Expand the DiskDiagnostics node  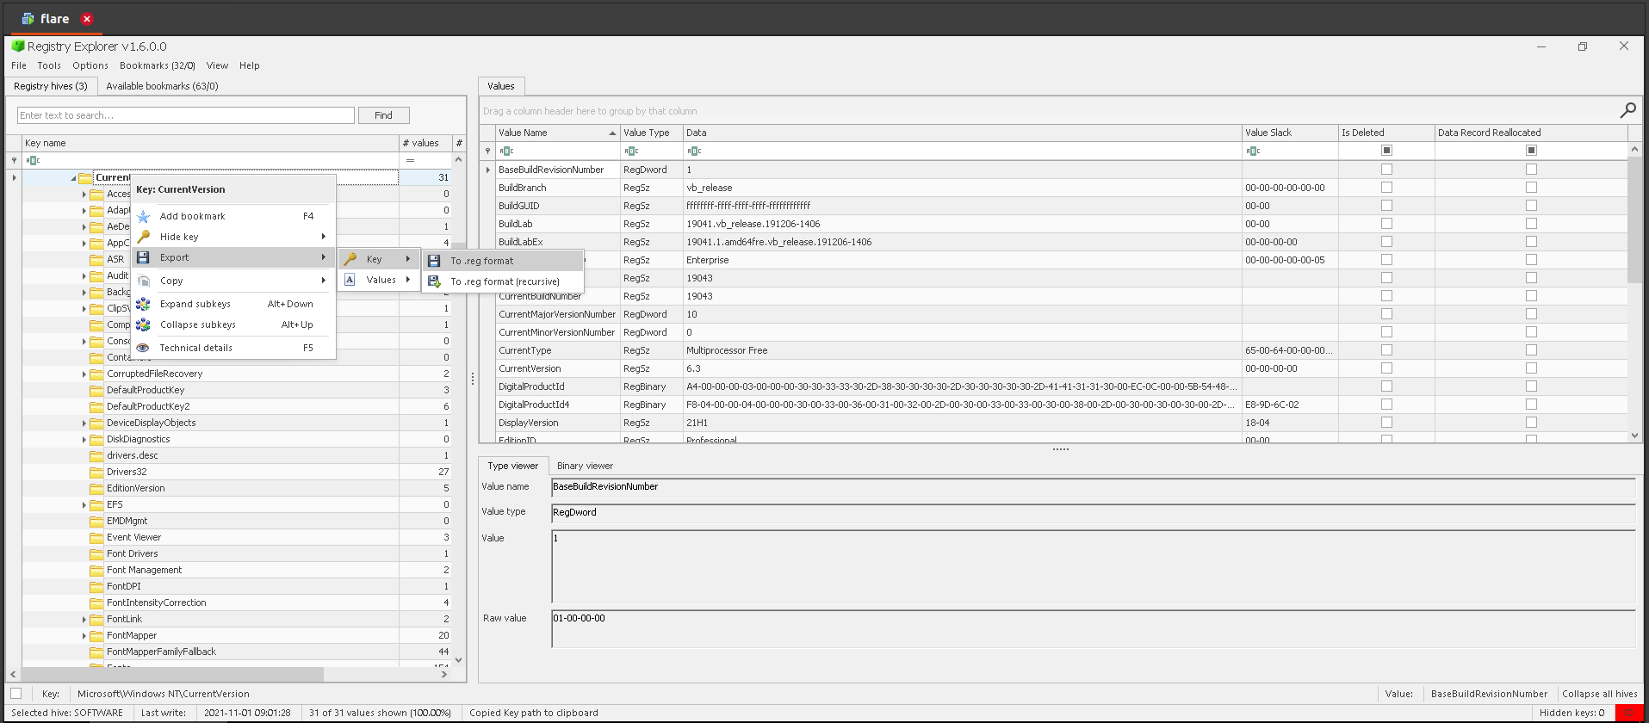click(x=84, y=440)
